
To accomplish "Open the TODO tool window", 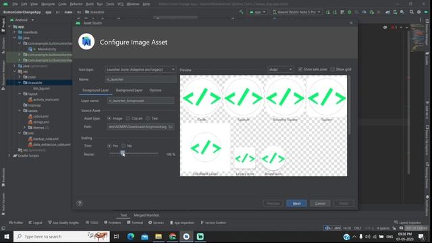I will pos(92,223).
